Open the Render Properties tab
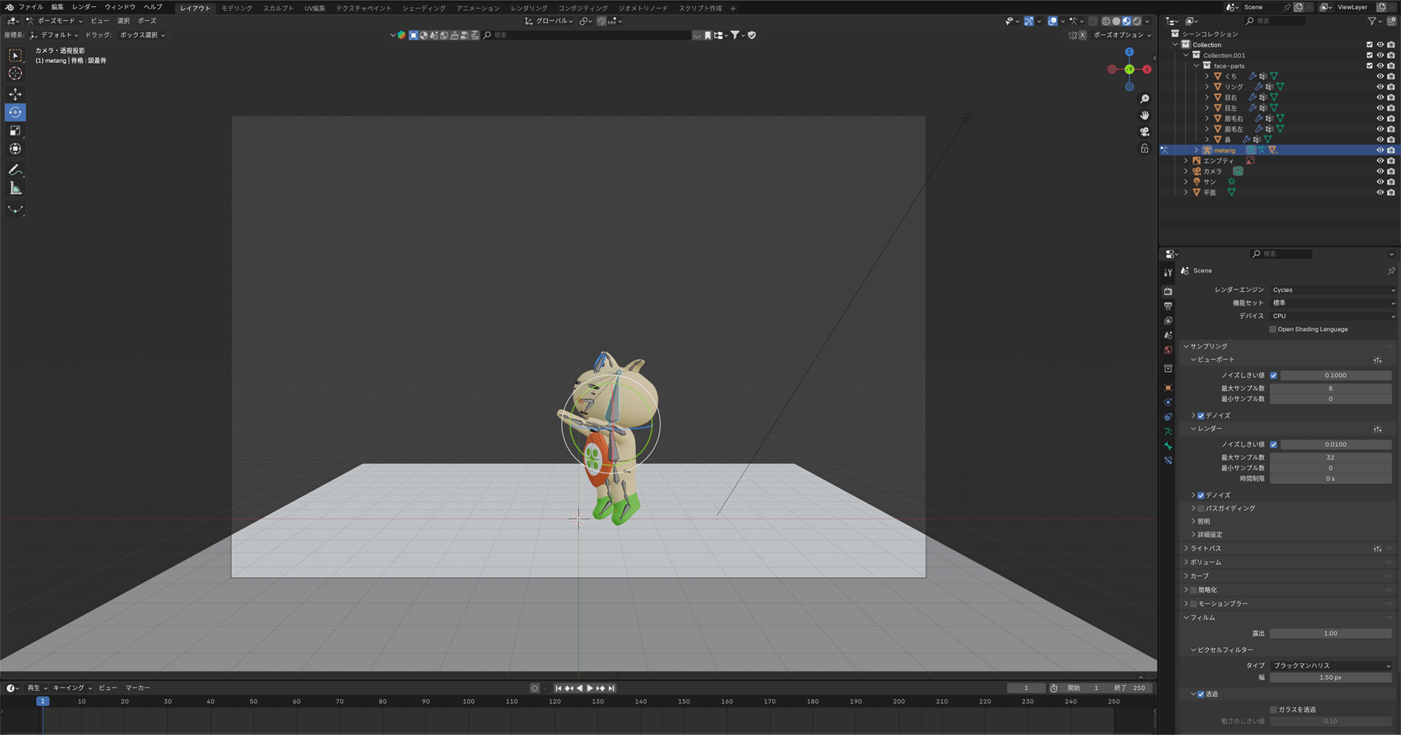Viewport: 1401px width, 735px height. pyautogui.click(x=1168, y=291)
